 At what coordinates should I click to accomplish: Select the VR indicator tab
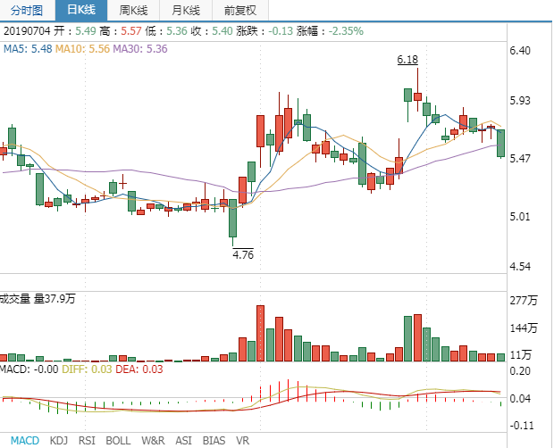click(x=242, y=440)
